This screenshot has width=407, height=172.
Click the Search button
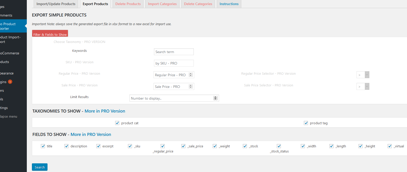[x=40, y=167]
